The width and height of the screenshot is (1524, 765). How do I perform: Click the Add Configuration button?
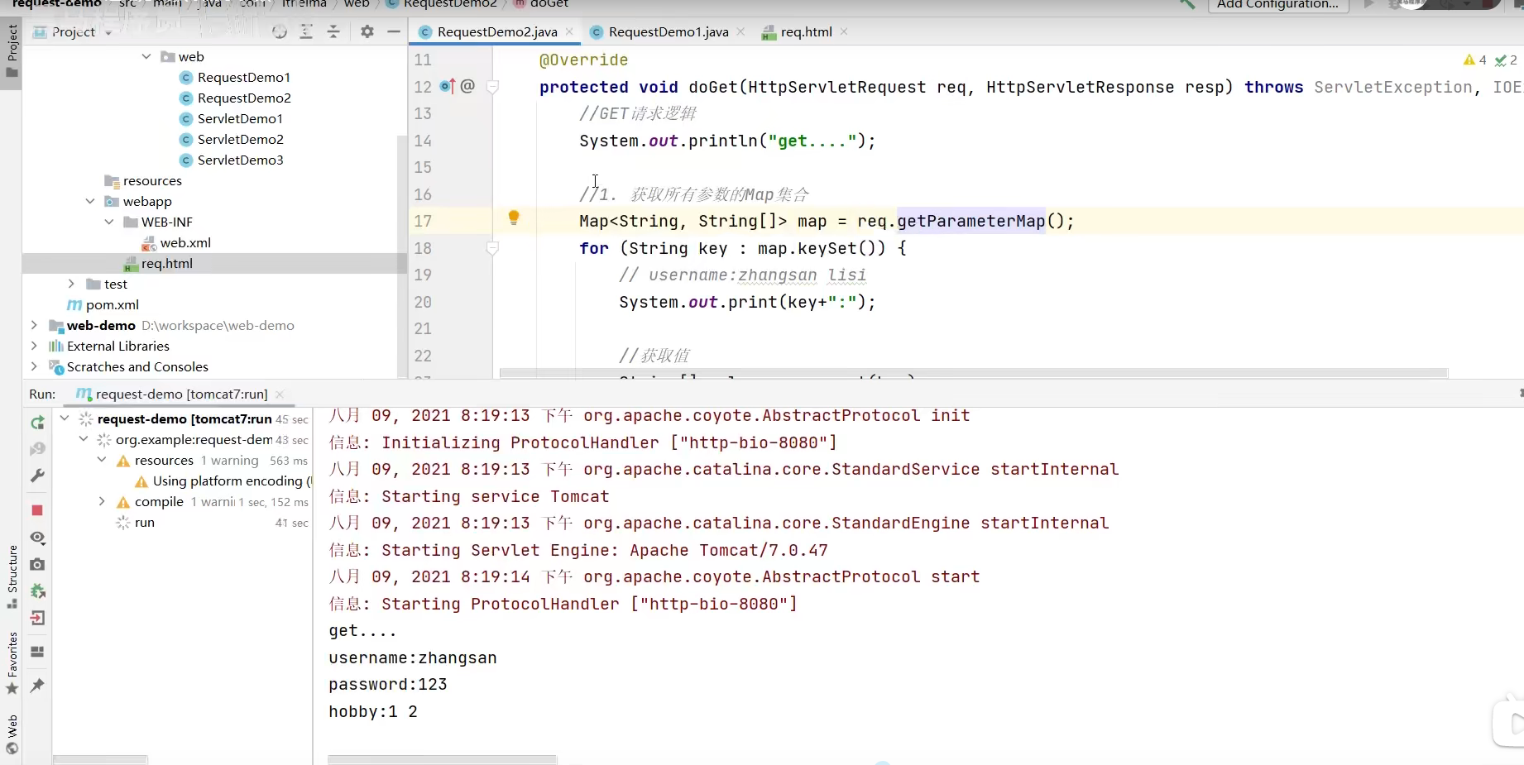[x=1277, y=4]
